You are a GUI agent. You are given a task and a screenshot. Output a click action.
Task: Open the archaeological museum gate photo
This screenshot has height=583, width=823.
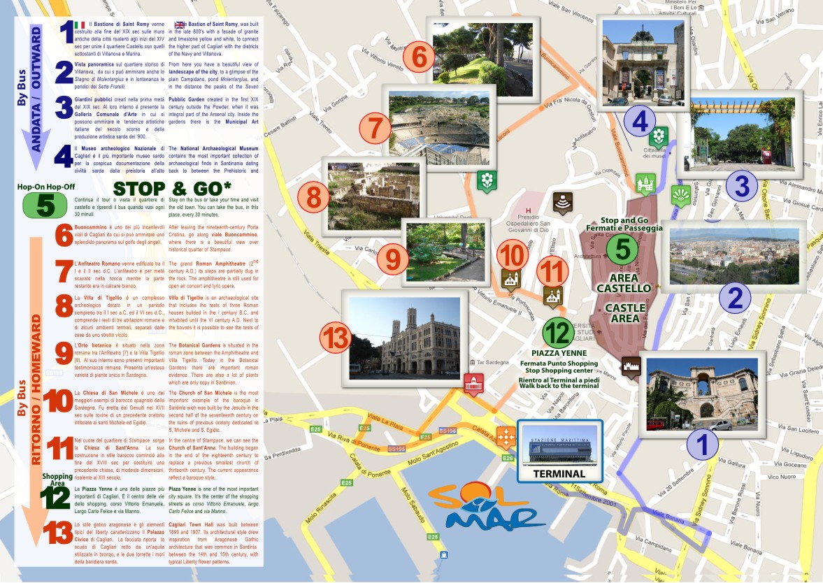click(x=643, y=62)
